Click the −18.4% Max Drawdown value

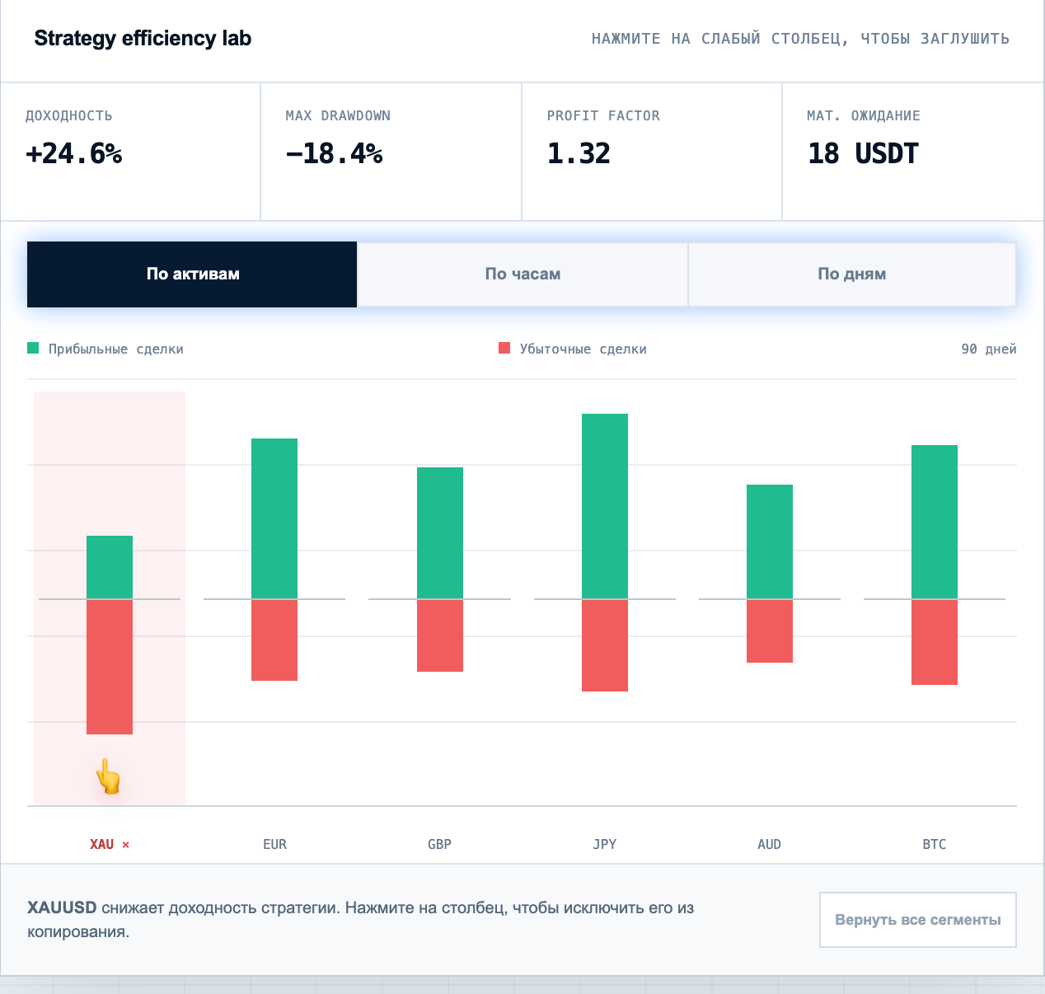tap(334, 153)
